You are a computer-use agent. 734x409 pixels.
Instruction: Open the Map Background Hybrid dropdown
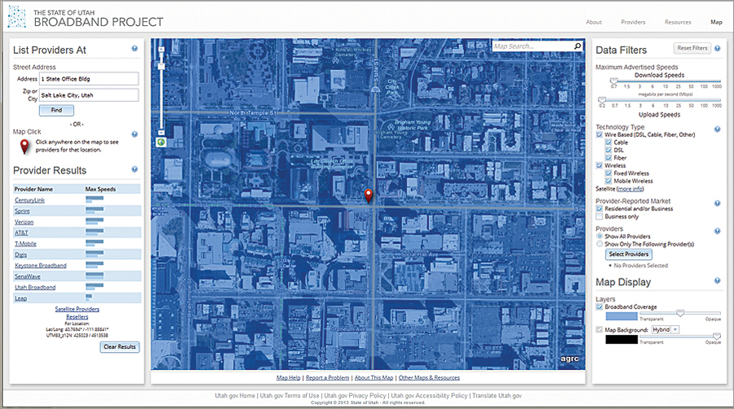(665, 330)
